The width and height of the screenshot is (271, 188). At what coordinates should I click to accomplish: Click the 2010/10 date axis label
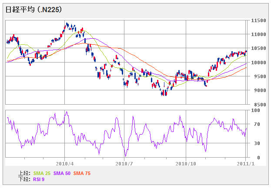(x=186, y=164)
